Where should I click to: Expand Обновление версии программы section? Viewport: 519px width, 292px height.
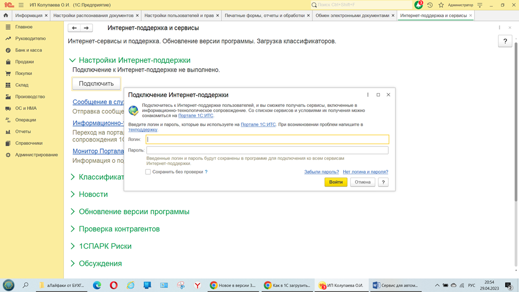coord(73,212)
